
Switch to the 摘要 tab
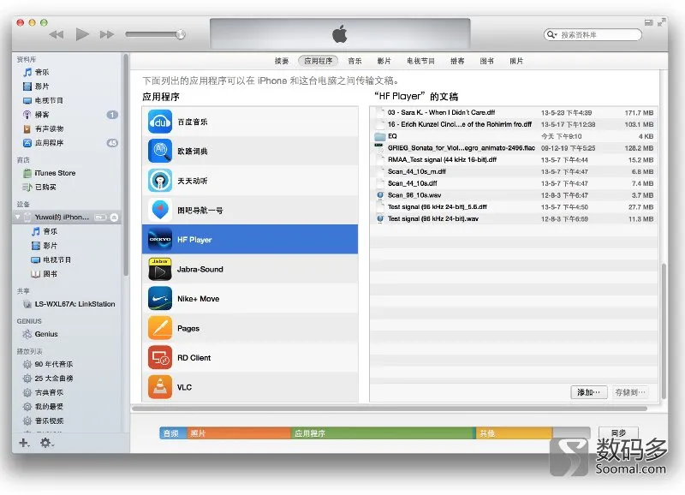[x=282, y=61]
